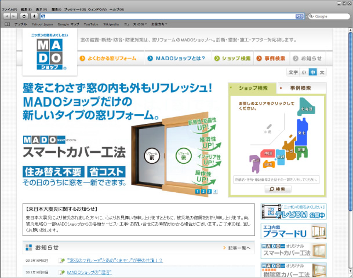353x278 pixels.
Task: Open the ウィンドウ menu
Action: coord(97,9)
